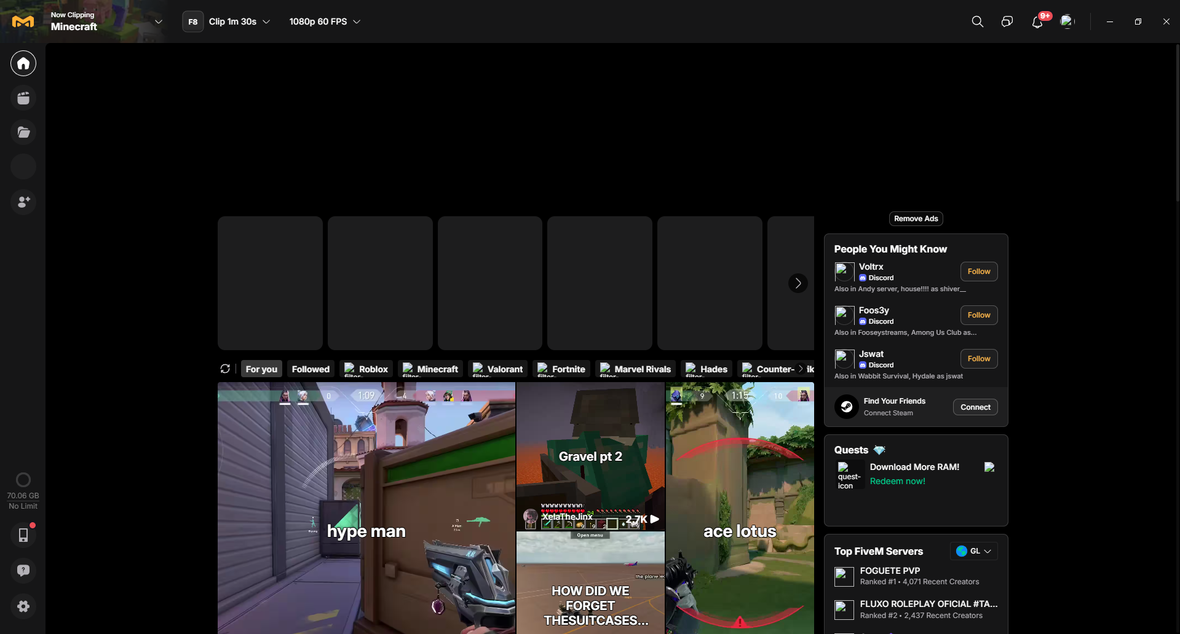Click the Jswat profile picture
1180x634 pixels.
[x=844, y=359]
